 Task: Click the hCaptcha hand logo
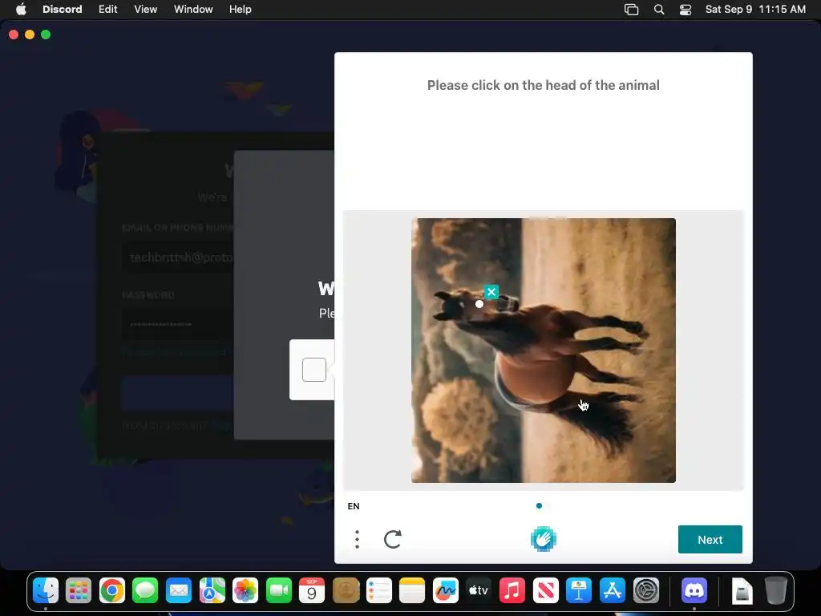(543, 539)
